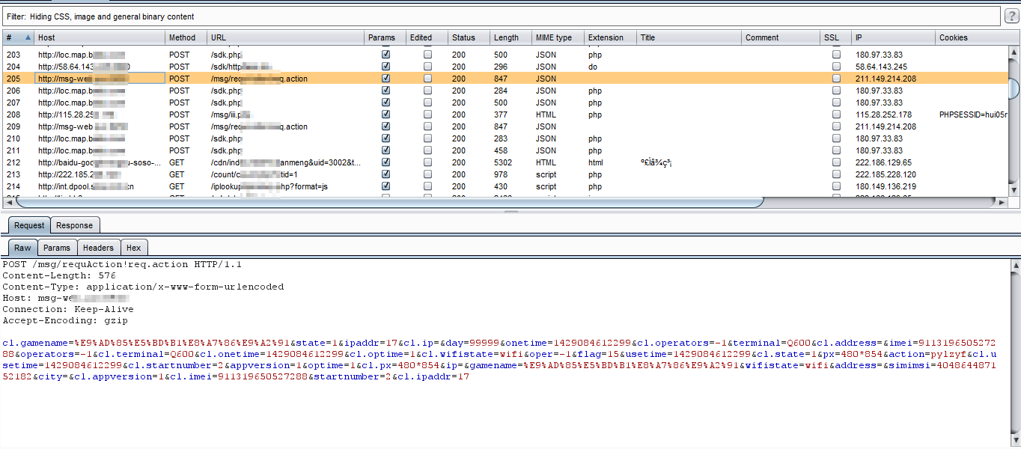Select the Hex view tab
Screen dimensions: 1021x449
133,248
